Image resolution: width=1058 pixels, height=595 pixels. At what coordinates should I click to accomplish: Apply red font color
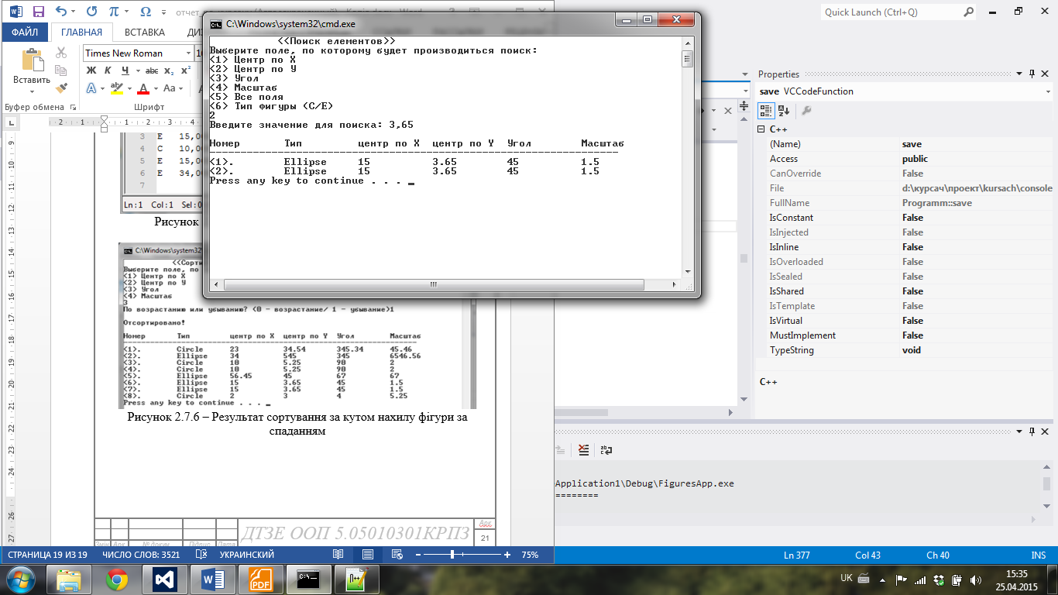pyautogui.click(x=143, y=88)
